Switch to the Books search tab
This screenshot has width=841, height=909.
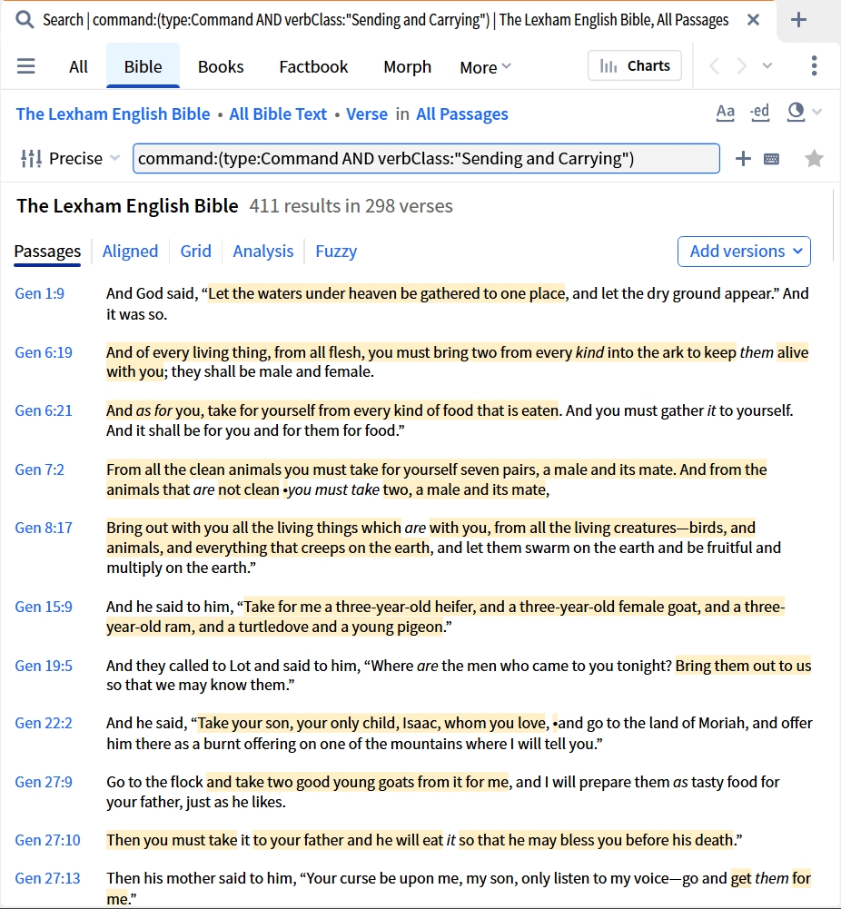click(221, 66)
